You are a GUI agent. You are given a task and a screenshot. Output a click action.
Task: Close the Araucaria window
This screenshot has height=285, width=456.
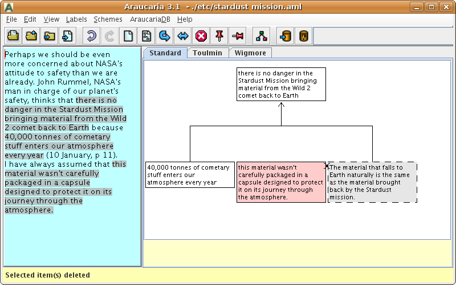pyautogui.click(x=446, y=7)
